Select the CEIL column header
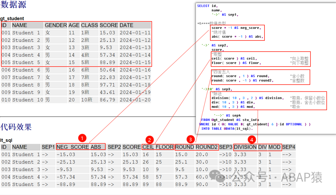This screenshot has width=336, height=195. tap(148, 147)
